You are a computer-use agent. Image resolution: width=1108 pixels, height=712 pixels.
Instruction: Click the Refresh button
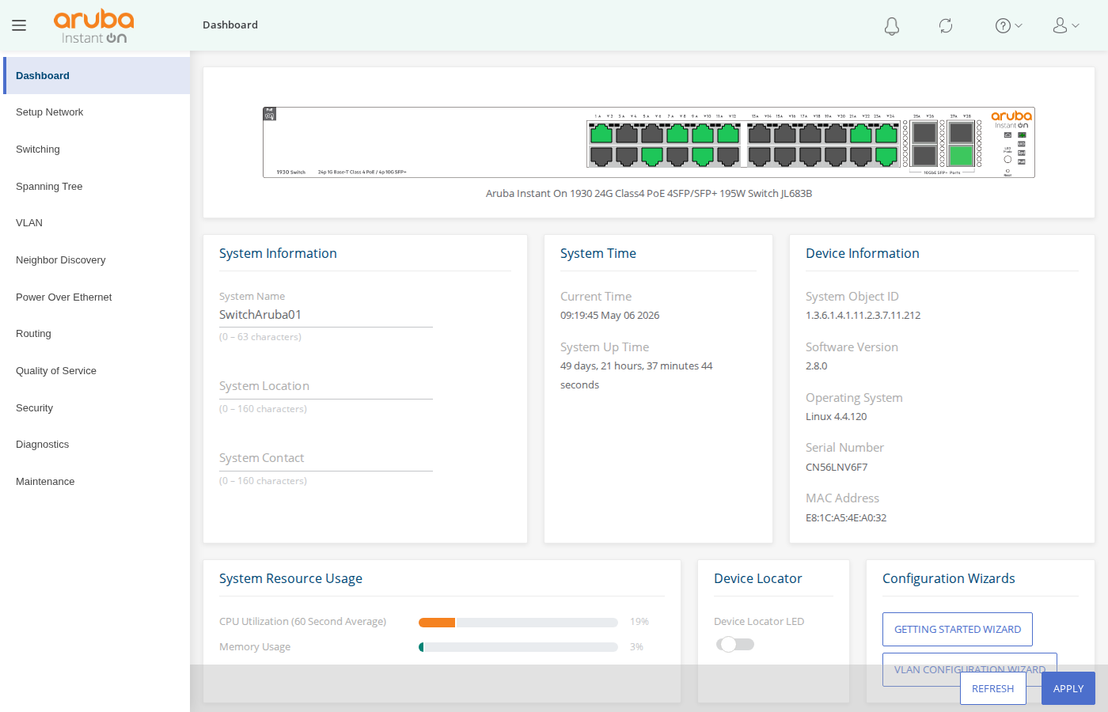pos(993,688)
